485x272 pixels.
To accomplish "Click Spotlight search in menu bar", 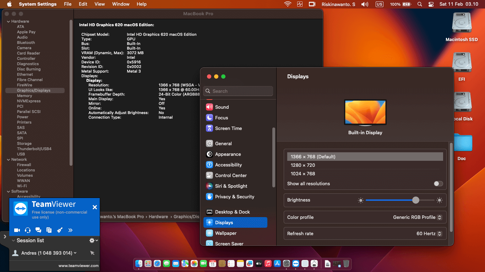I will pyautogui.click(x=420, y=4).
